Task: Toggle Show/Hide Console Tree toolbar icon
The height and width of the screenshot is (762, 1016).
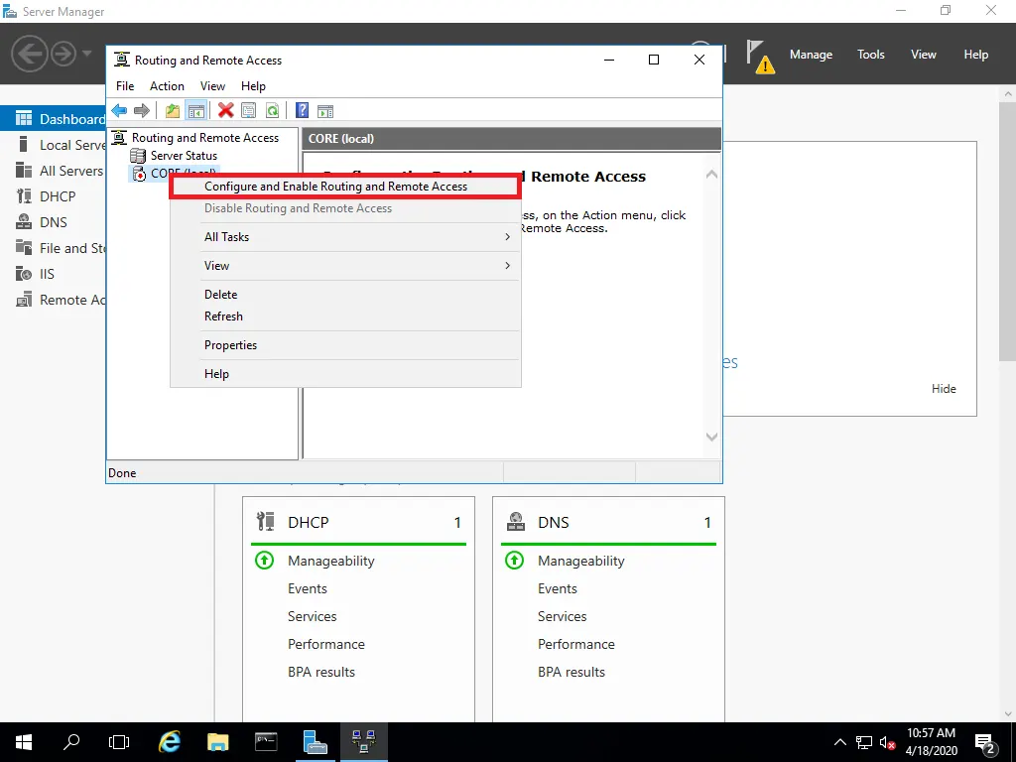Action: click(195, 111)
